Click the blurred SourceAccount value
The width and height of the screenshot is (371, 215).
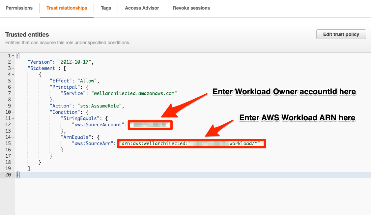(150, 125)
